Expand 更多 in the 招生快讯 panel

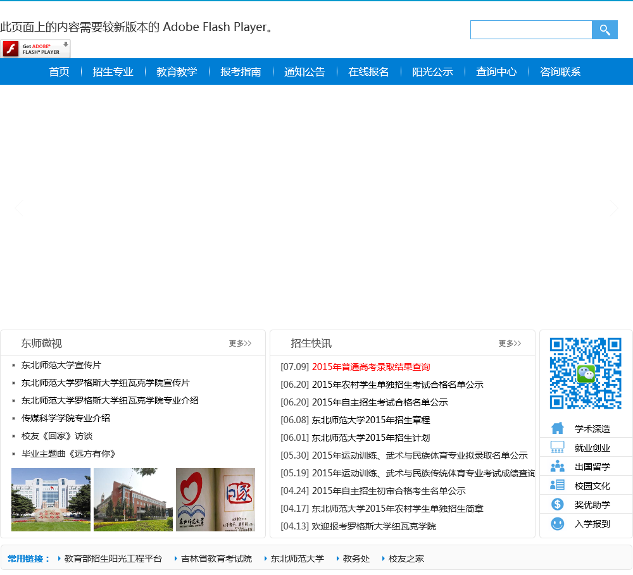pos(510,343)
